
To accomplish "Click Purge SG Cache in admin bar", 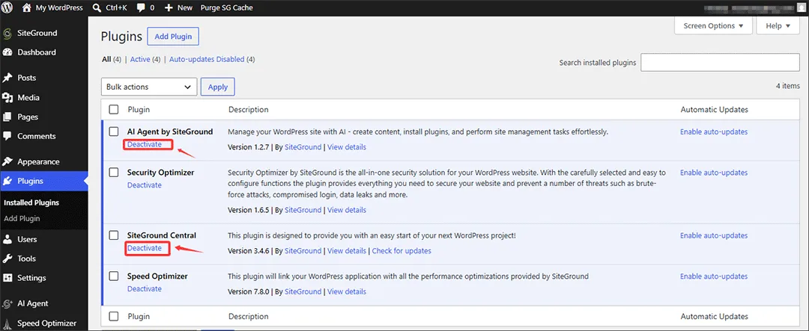I will click(226, 7).
